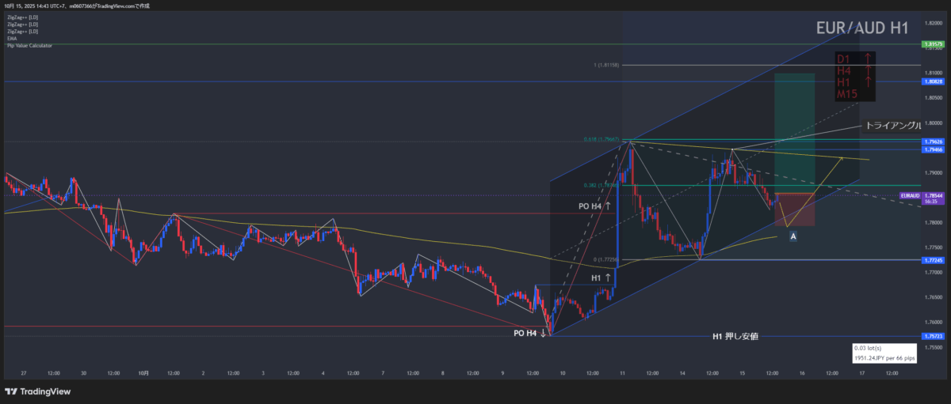Click the PO H4 down arrow label
951x404 pixels.
pos(531,334)
